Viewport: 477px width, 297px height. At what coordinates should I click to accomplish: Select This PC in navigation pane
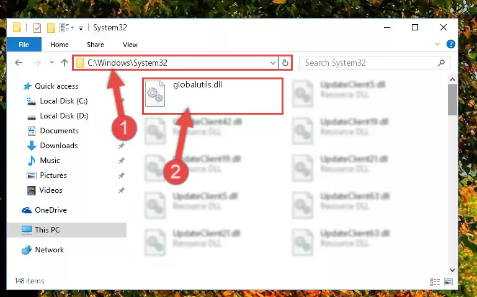[66, 230]
